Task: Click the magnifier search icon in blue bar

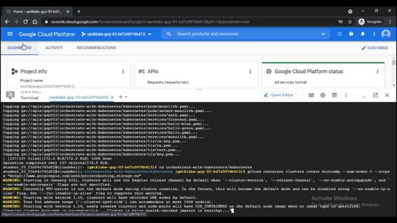Action: pos(169,34)
